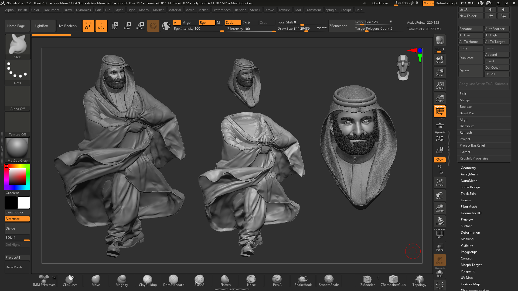Image resolution: width=518 pixels, height=291 pixels.
Task: Open the Stroke menu
Action: pos(269,10)
